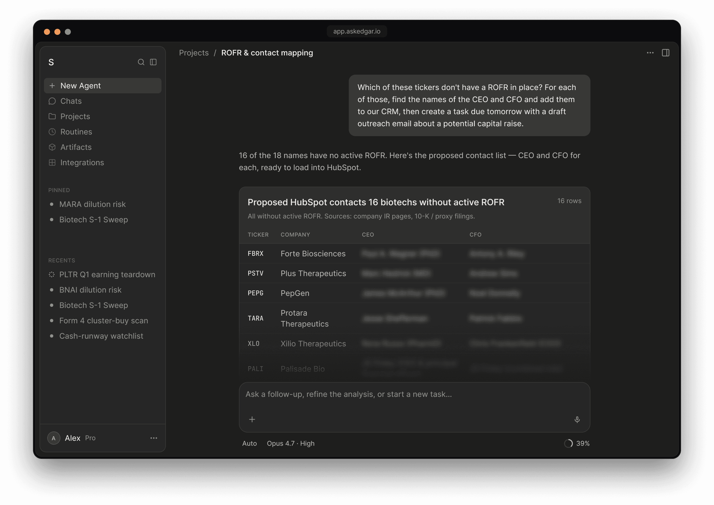Toggle the right side panel icon
Viewport: 714px width, 505px height.
(665, 53)
